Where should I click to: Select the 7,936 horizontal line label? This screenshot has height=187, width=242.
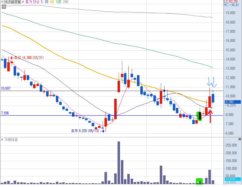coord(5,113)
